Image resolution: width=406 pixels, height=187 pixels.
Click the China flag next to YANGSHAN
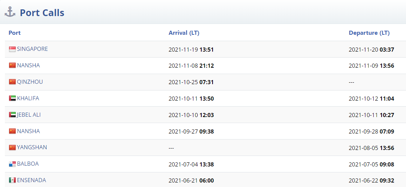point(12,147)
